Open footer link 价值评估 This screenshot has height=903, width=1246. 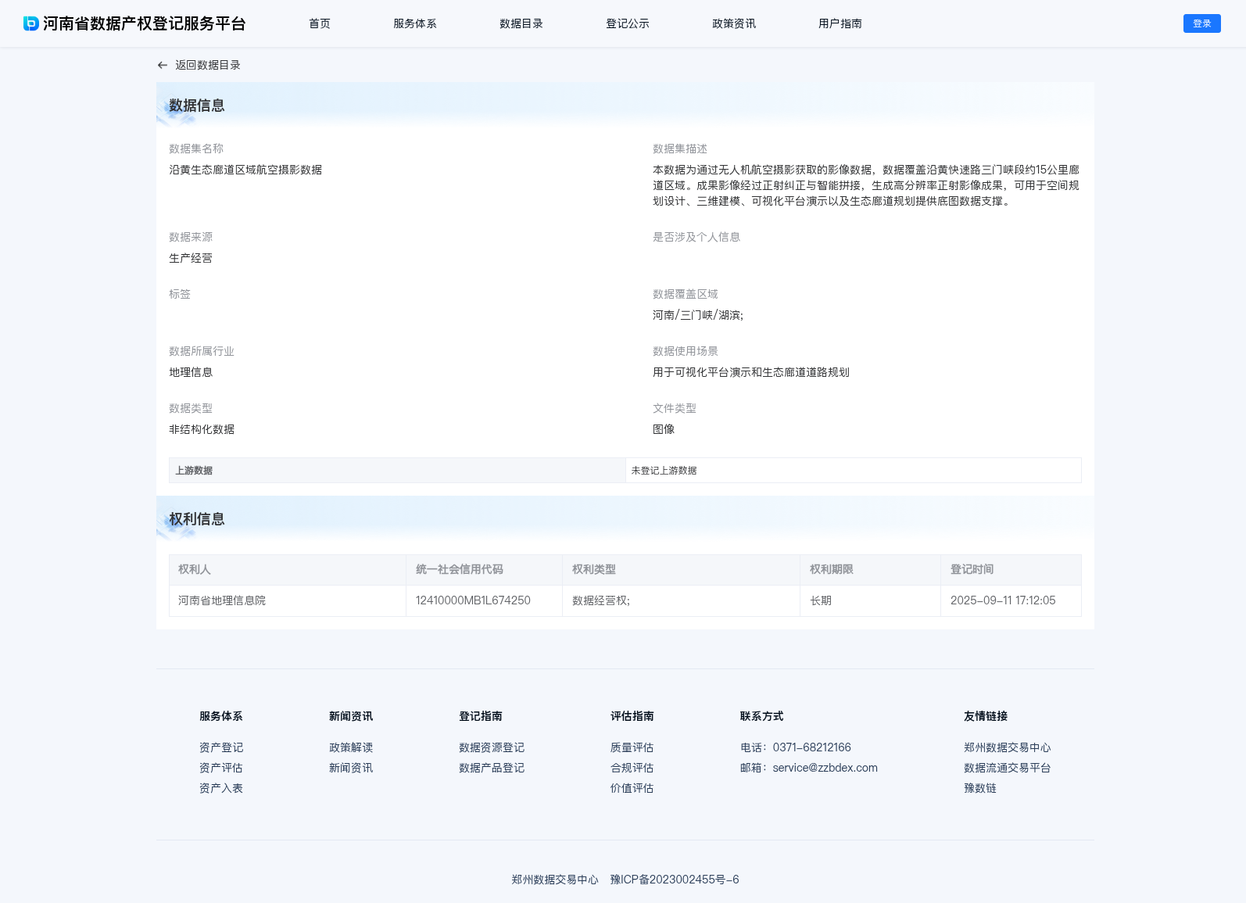632,788
